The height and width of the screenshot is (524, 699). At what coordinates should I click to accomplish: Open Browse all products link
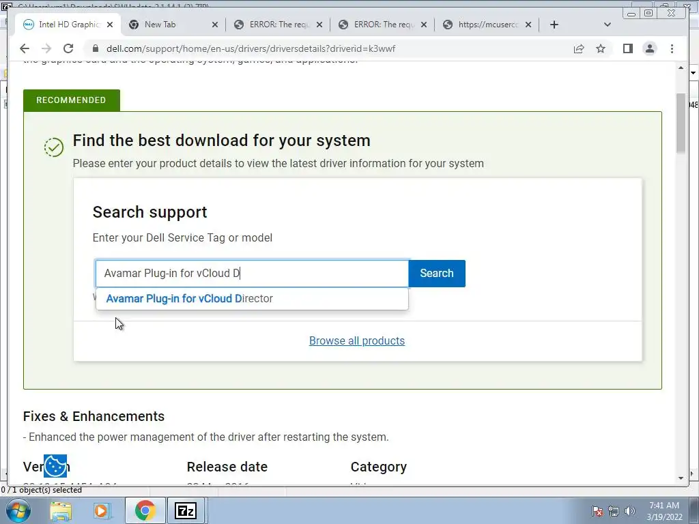pyautogui.click(x=357, y=341)
